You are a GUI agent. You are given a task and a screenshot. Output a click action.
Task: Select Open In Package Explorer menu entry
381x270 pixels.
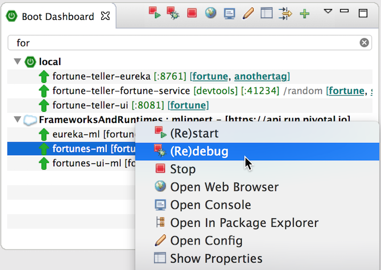coord(244,223)
